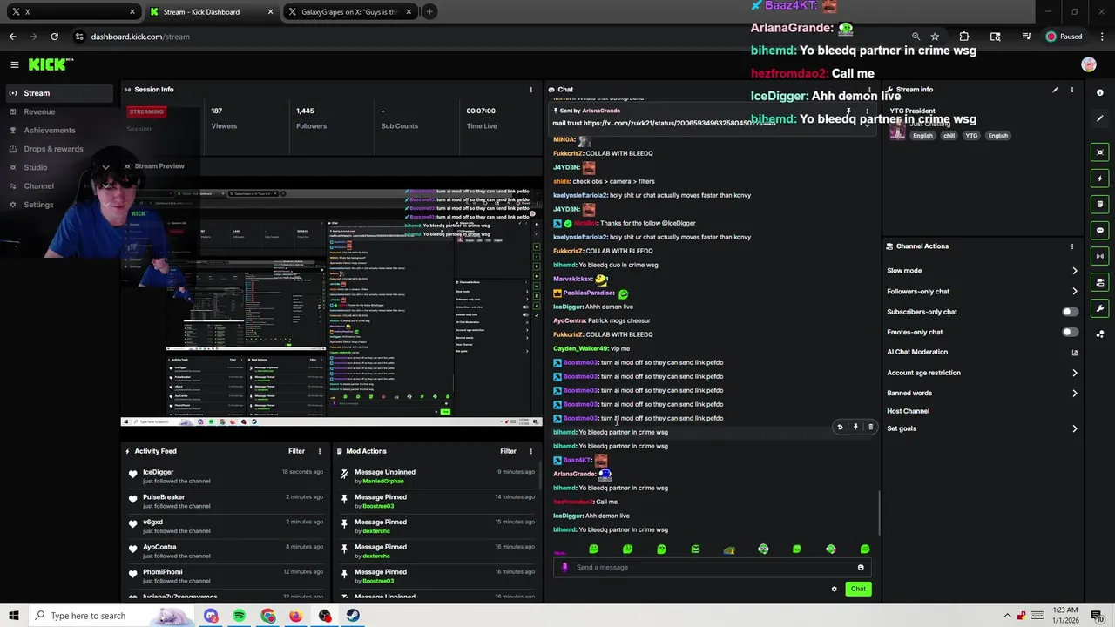Open Spotify from the taskbar
Screen dimensions: 1115x627
click(239, 616)
